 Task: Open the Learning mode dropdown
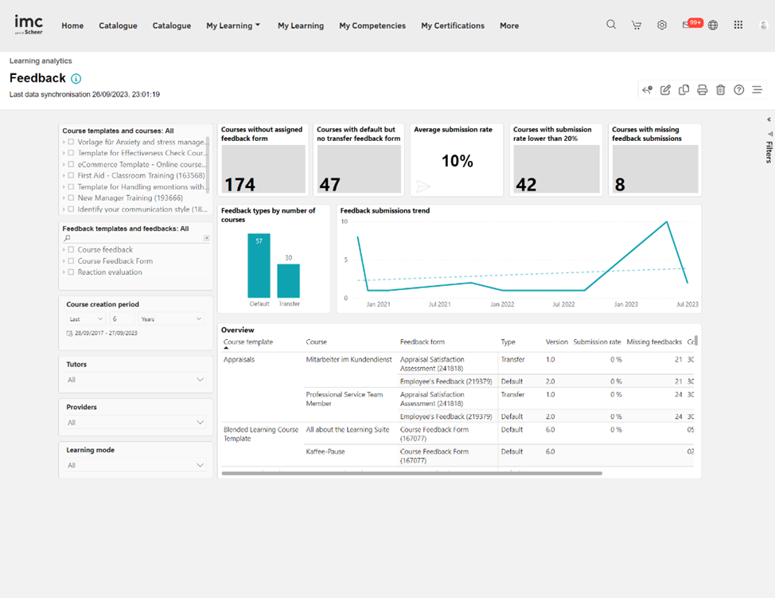[x=135, y=465]
